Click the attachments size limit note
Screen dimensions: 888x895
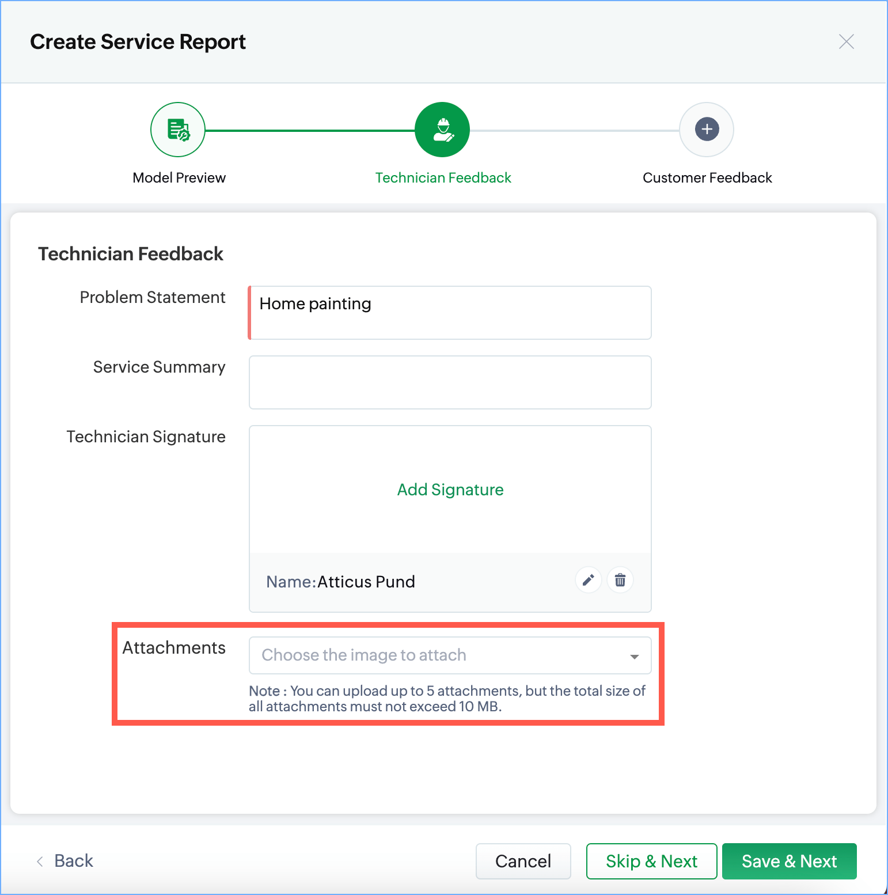tap(447, 699)
